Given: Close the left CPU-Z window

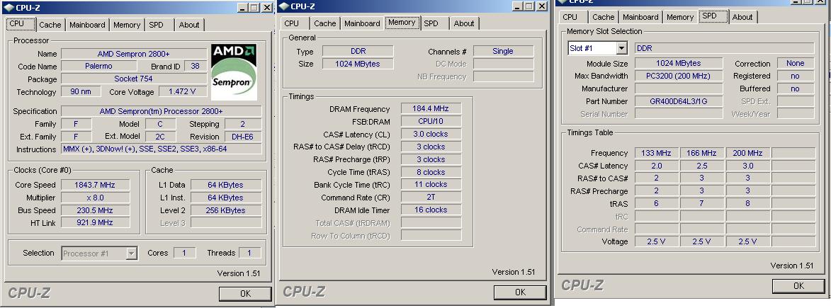Looking at the screenshot, I should 266,8.
